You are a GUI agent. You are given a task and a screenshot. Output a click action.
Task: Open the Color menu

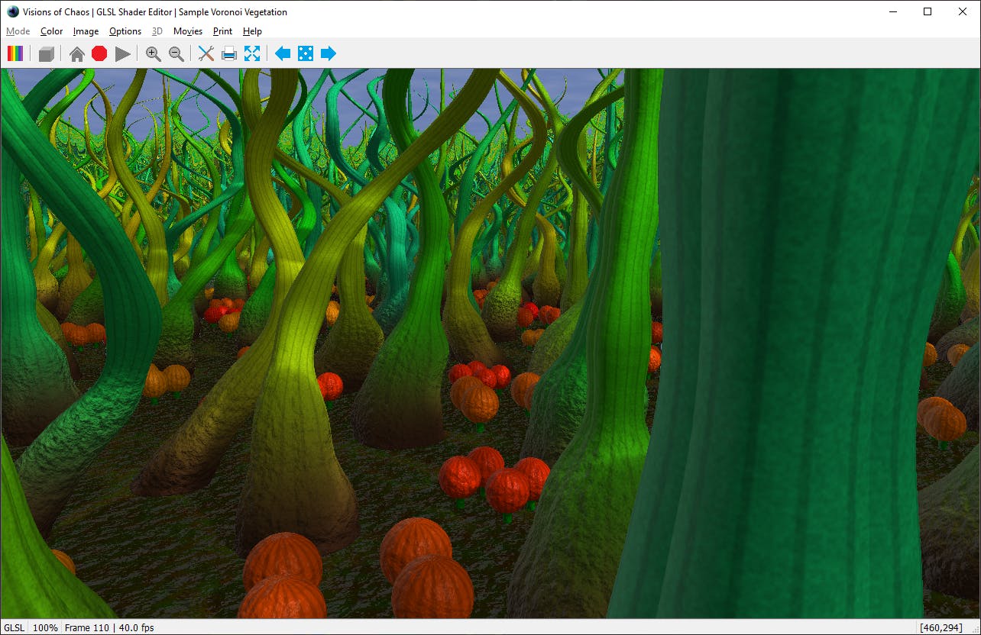(x=52, y=31)
